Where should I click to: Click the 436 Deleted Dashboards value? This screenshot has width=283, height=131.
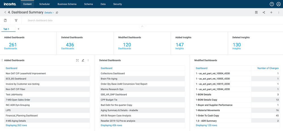coord(70,45)
